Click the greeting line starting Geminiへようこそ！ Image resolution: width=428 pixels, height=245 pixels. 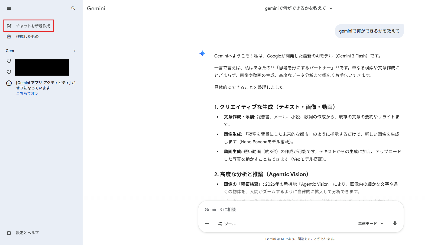coord(298,56)
